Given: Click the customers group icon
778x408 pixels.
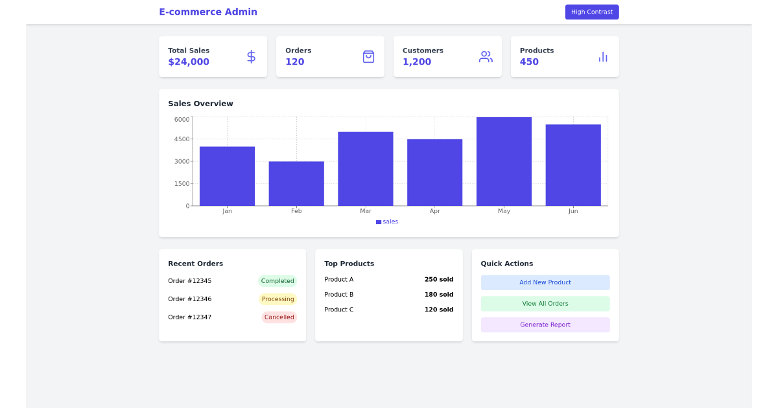Looking at the screenshot, I should click(486, 56).
